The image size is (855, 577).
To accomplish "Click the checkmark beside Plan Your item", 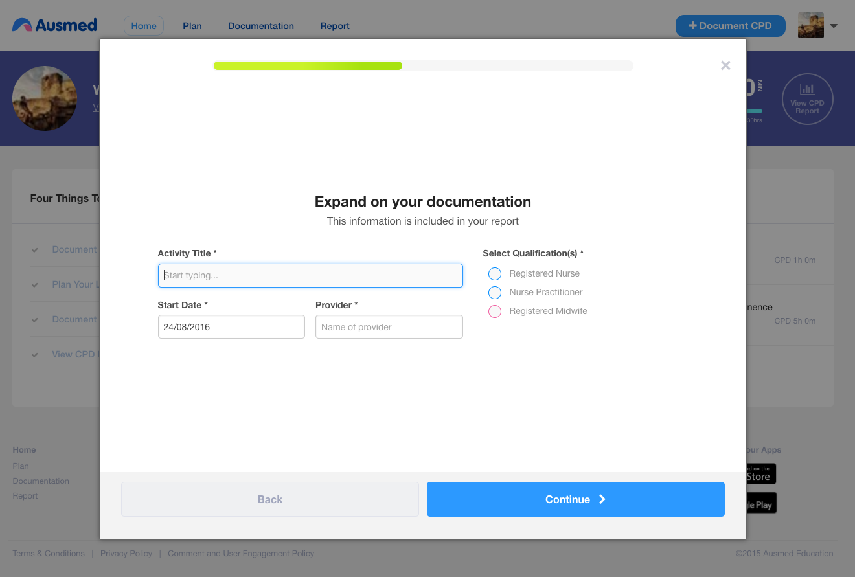I will point(35,285).
